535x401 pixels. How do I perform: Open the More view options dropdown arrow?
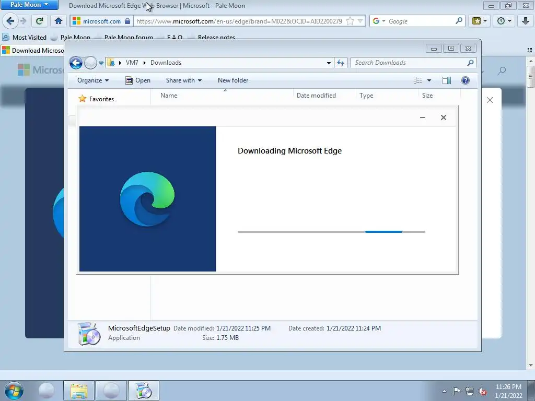tap(429, 80)
